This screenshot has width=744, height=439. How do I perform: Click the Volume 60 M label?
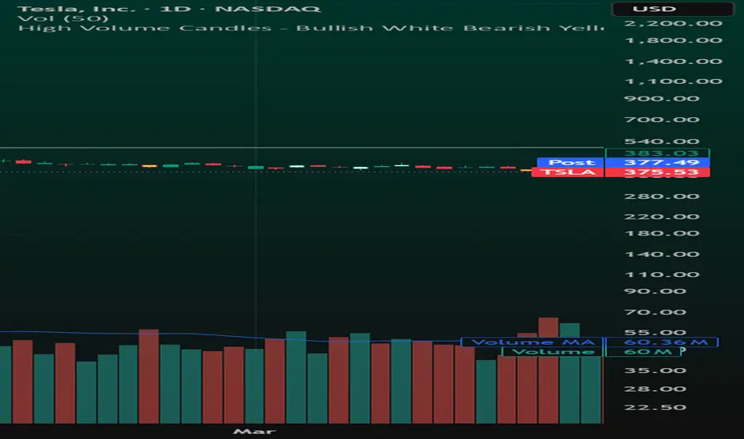click(592, 352)
